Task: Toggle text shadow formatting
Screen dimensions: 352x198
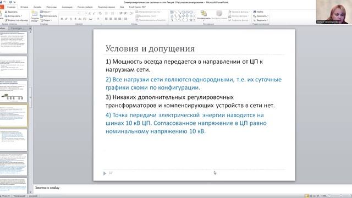Action: tap(75, 19)
